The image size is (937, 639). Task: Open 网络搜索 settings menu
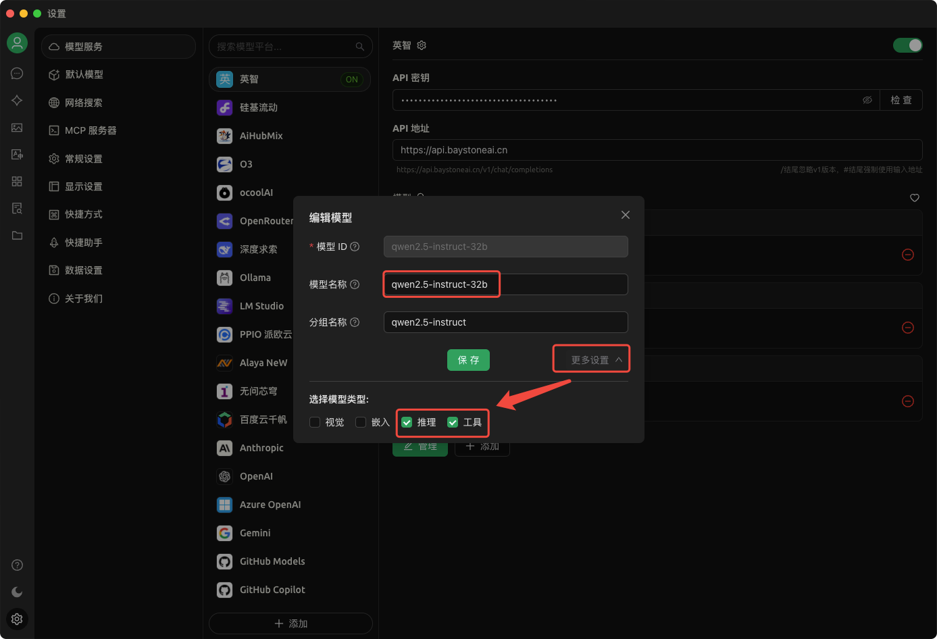(x=118, y=103)
